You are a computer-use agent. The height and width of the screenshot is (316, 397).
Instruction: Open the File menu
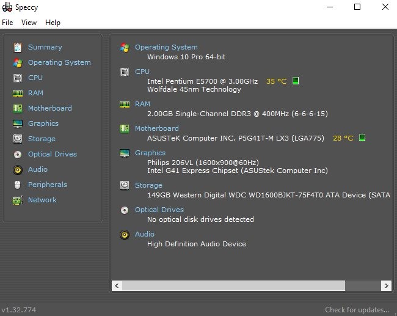pyautogui.click(x=7, y=23)
